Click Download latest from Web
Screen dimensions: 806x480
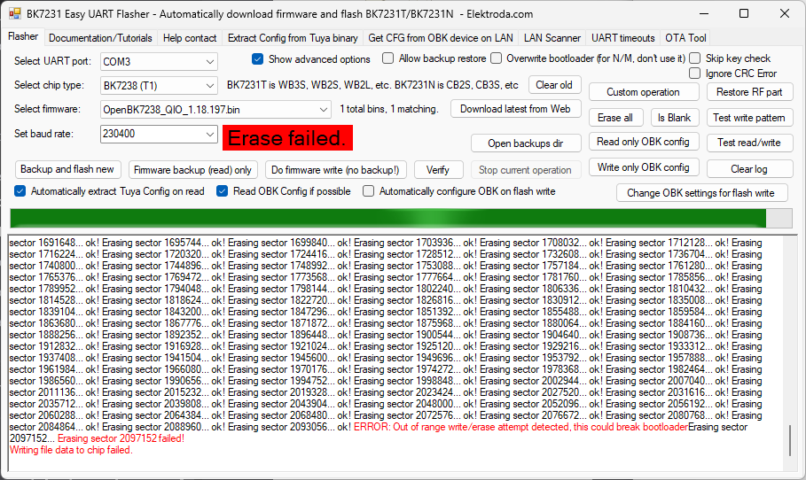[515, 109]
